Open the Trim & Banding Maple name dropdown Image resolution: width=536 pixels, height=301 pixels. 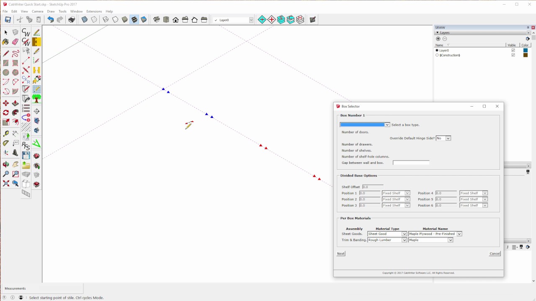pos(451,240)
